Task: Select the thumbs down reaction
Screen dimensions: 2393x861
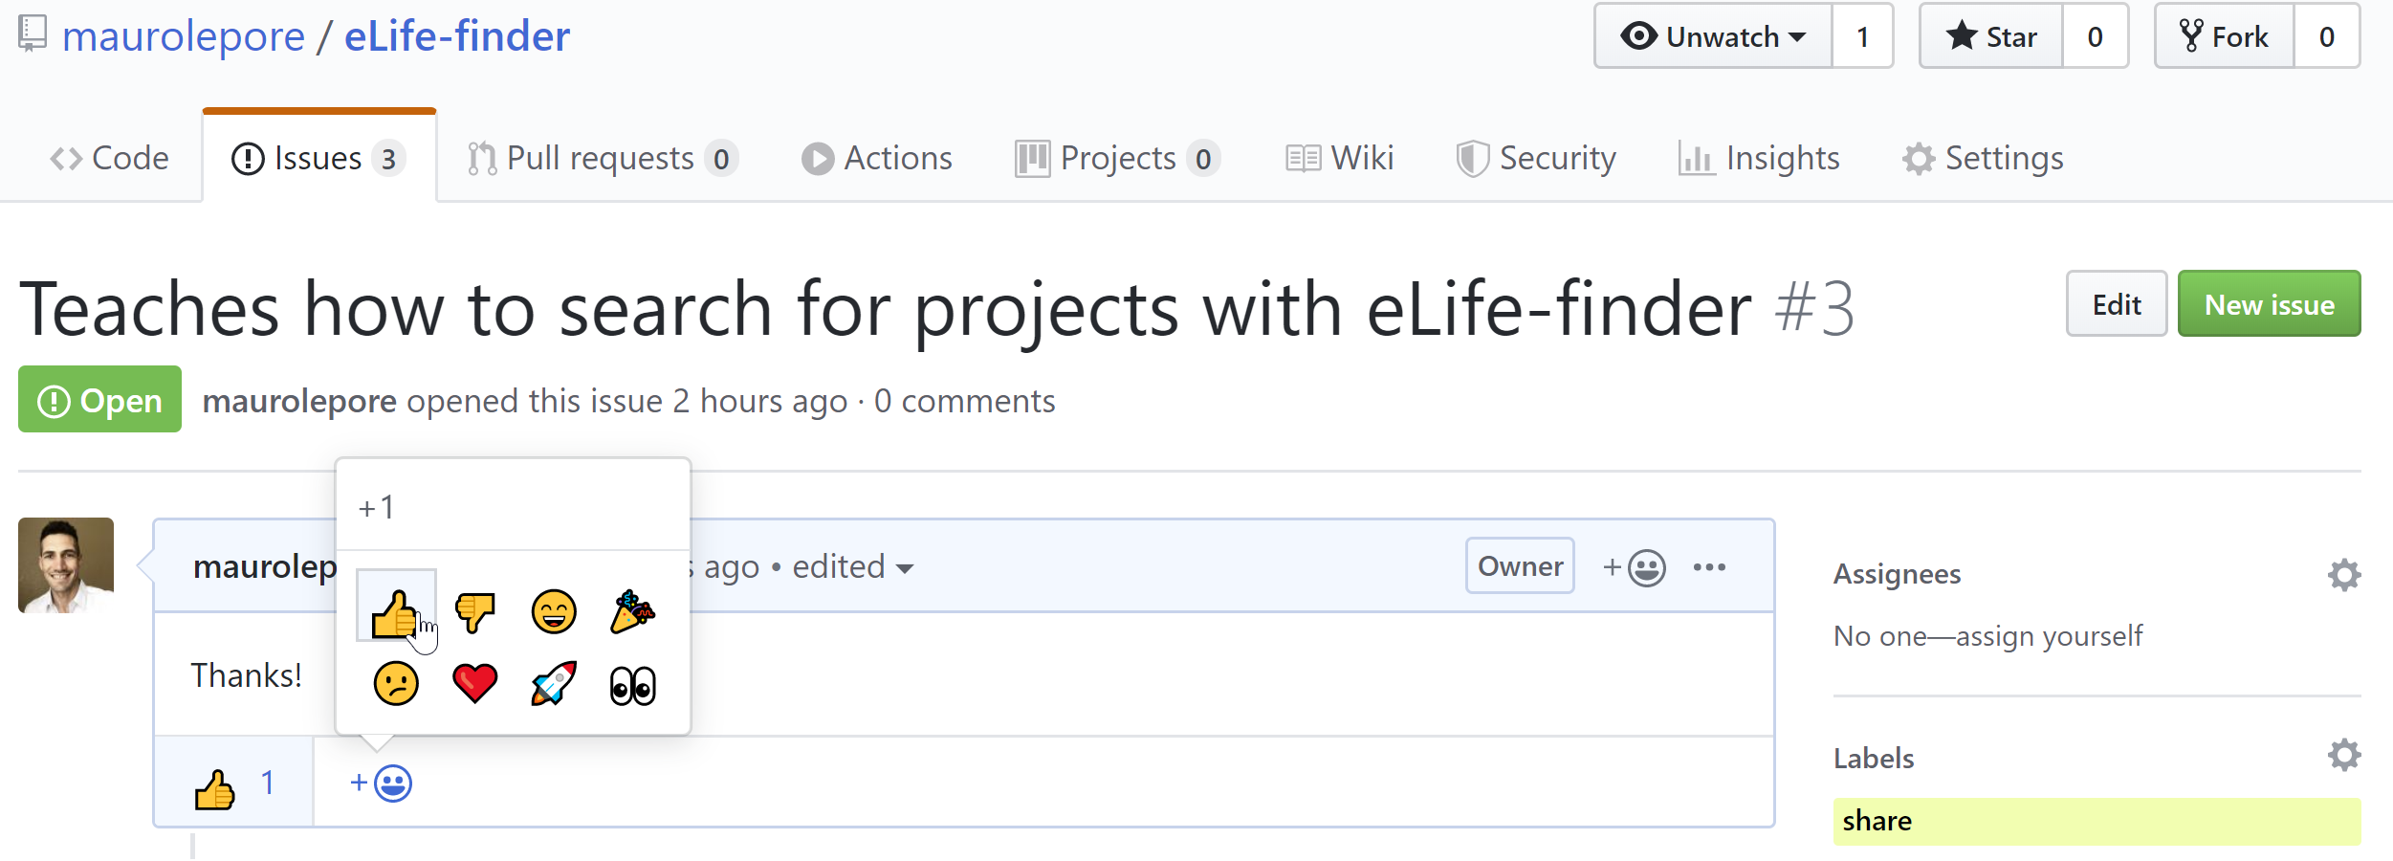Action: 474,612
